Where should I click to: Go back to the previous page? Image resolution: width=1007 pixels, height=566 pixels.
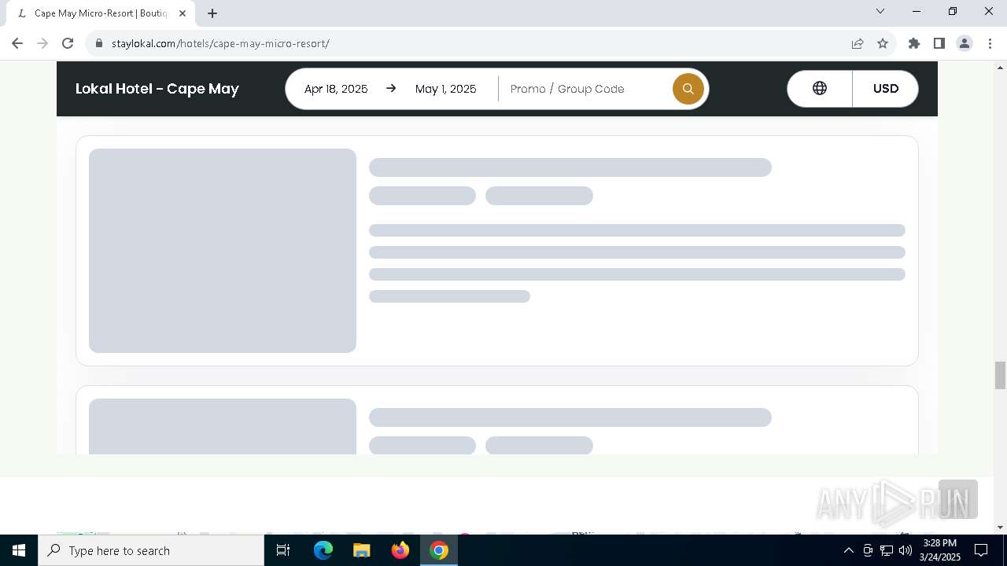point(17,43)
